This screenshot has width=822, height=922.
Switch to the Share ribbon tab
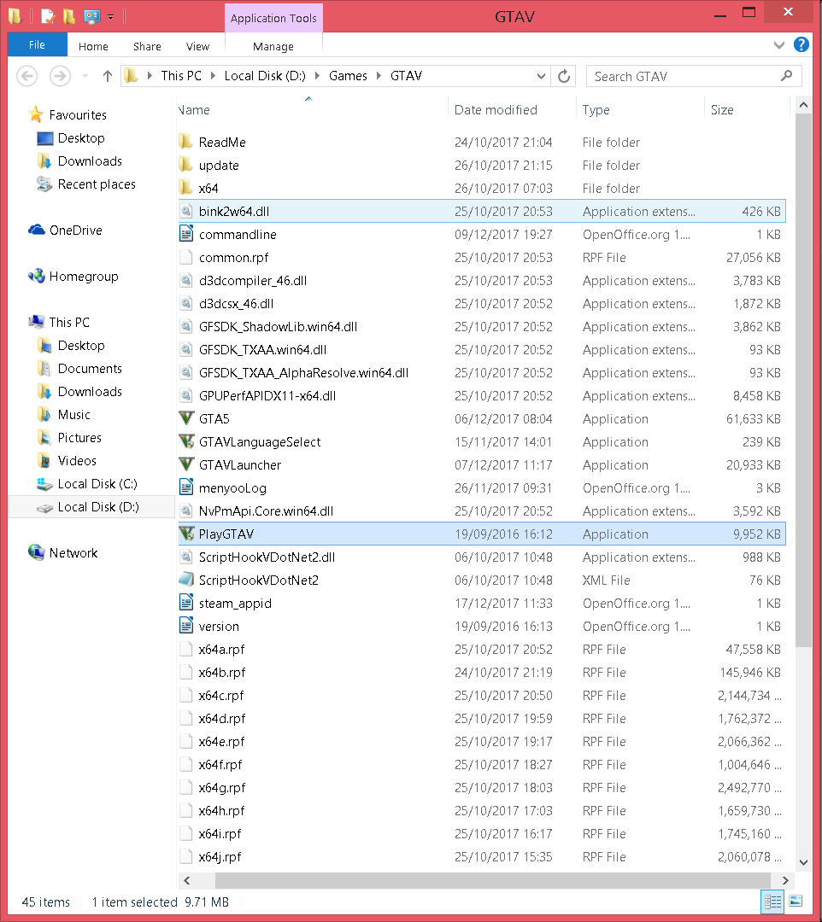(147, 46)
